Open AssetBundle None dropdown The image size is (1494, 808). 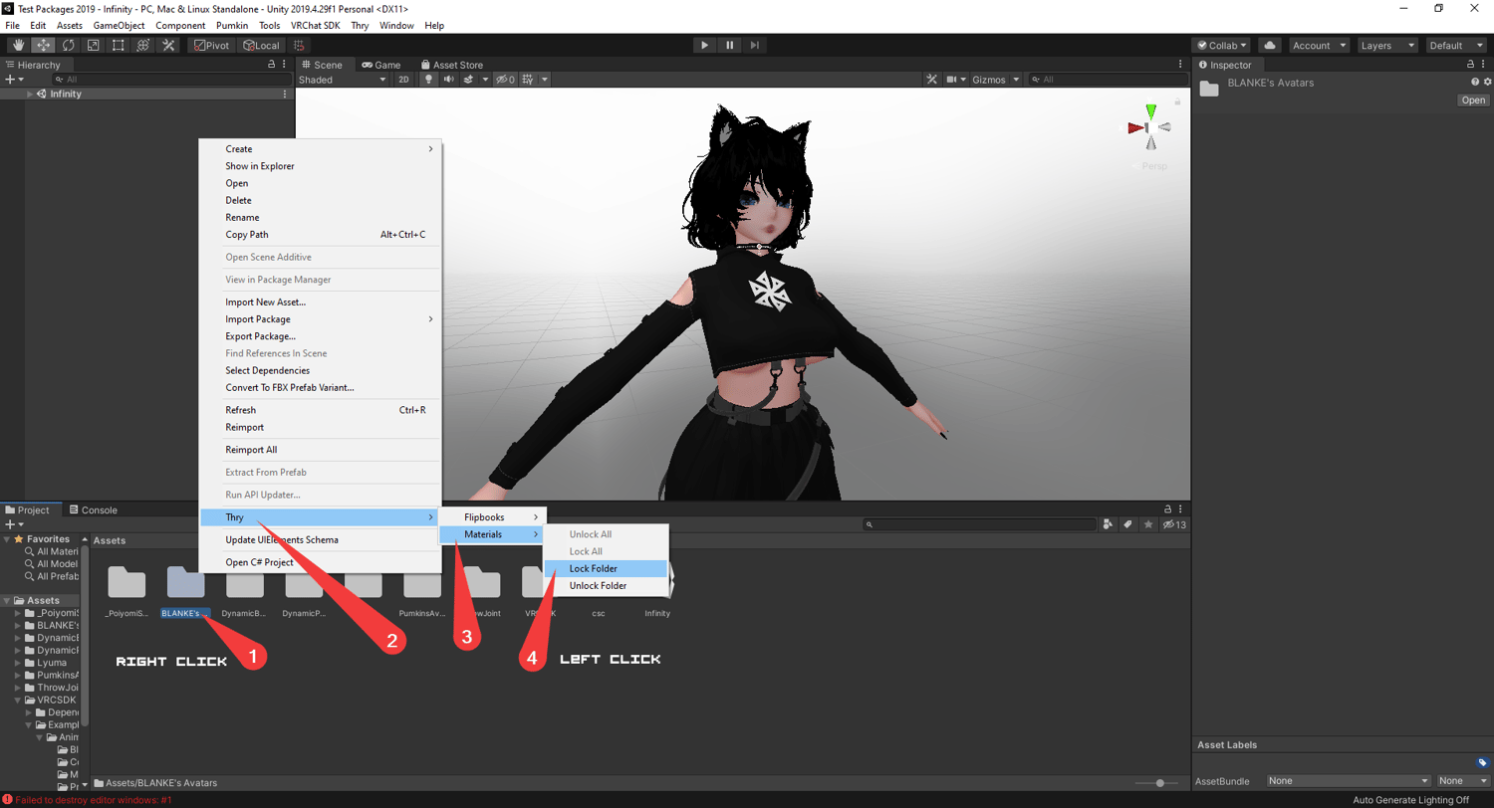pyautogui.click(x=1348, y=781)
